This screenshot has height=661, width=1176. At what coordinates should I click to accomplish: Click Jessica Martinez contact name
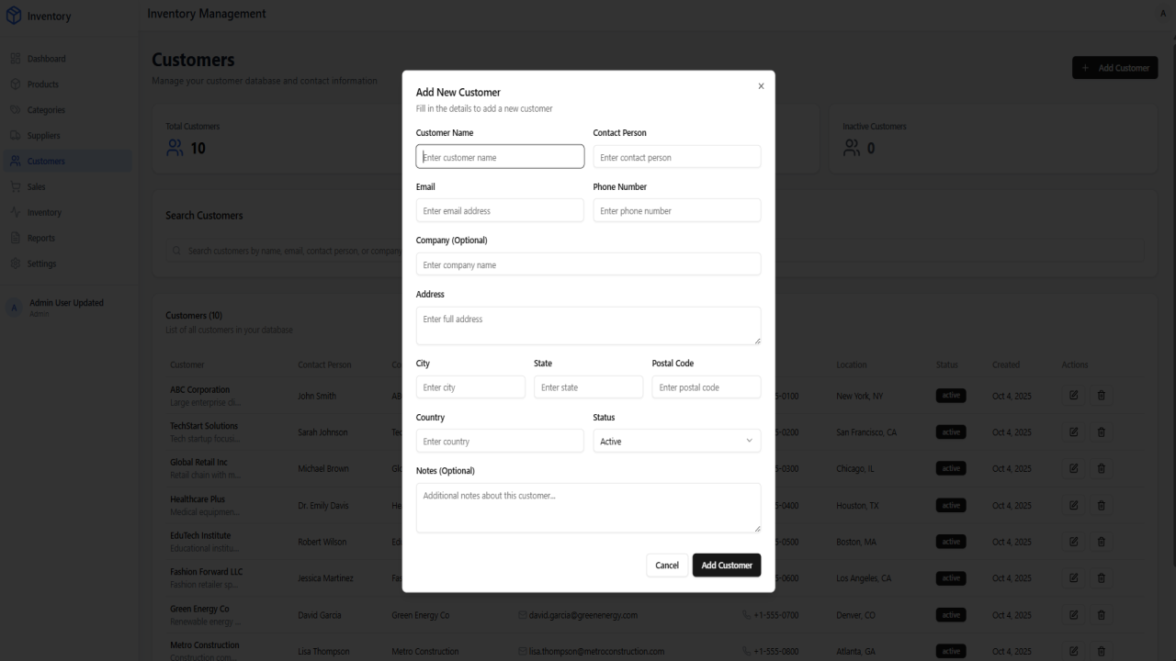coord(325,578)
